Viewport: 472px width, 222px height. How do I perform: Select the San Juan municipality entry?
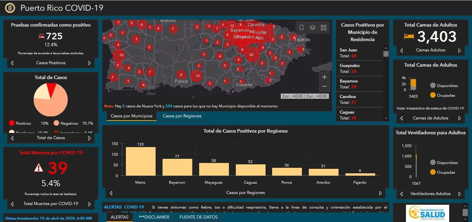tap(360, 53)
